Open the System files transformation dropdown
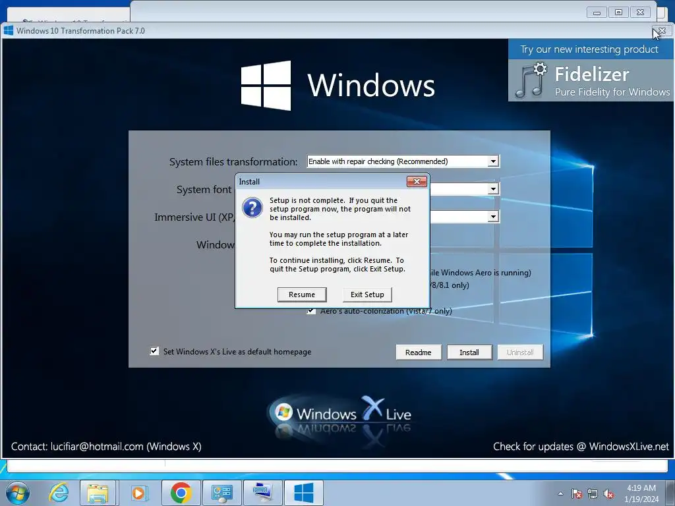The image size is (675, 506). click(403, 161)
